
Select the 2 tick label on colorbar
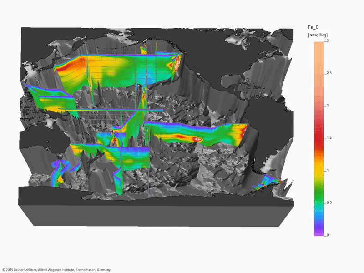[x=328, y=106]
